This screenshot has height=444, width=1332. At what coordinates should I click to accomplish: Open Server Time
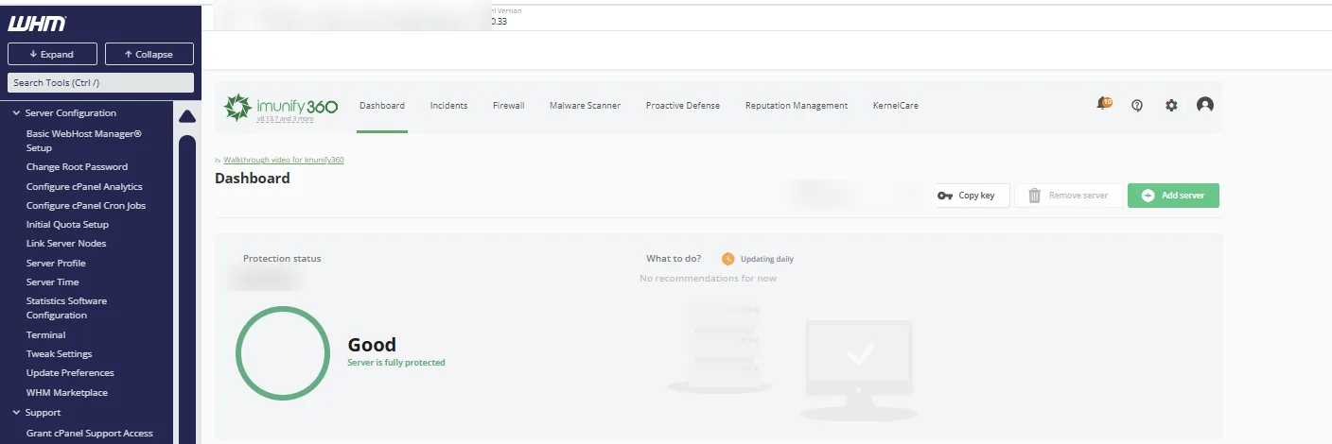(x=52, y=282)
